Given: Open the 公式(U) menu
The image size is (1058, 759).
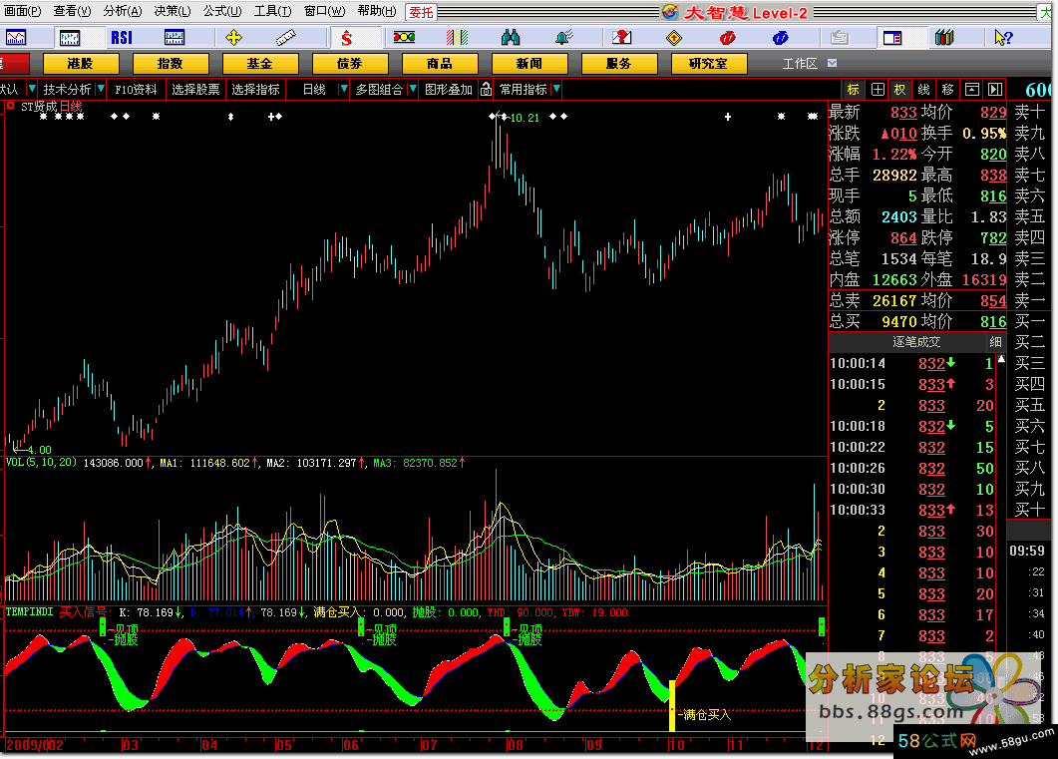Looking at the screenshot, I should 222,11.
